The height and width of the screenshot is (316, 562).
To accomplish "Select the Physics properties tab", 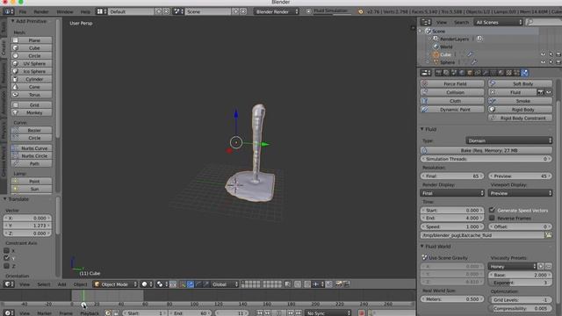I will (x=524, y=73).
